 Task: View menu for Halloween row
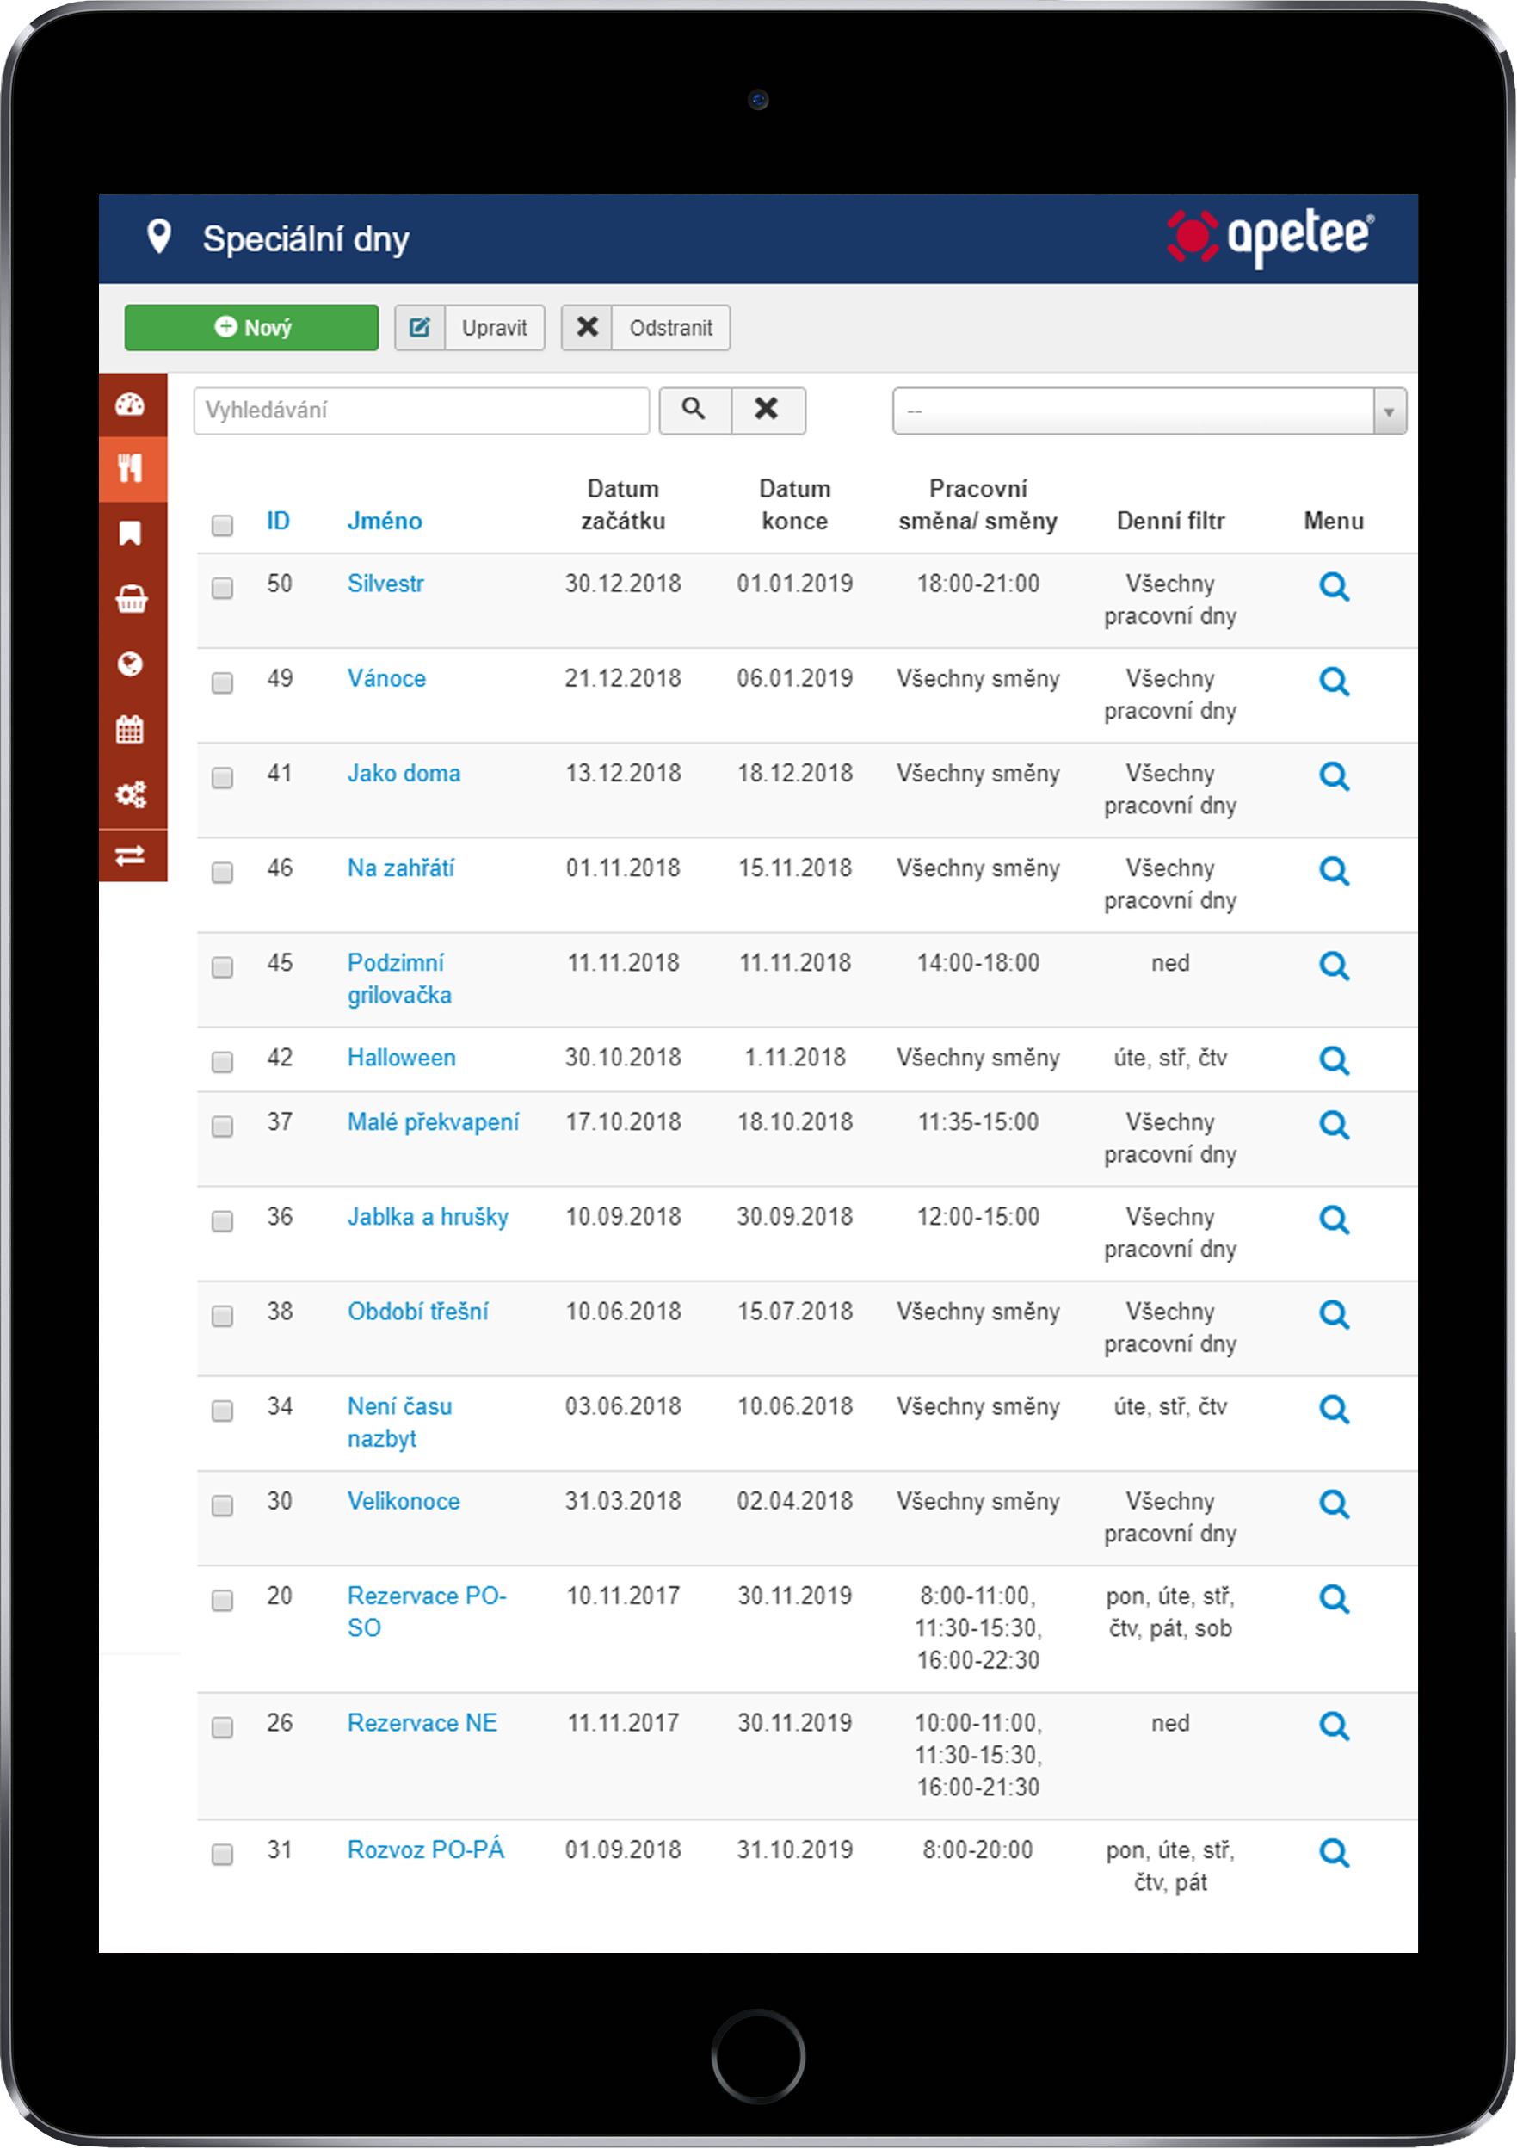pyautogui.click(x=1334, y=1060)
